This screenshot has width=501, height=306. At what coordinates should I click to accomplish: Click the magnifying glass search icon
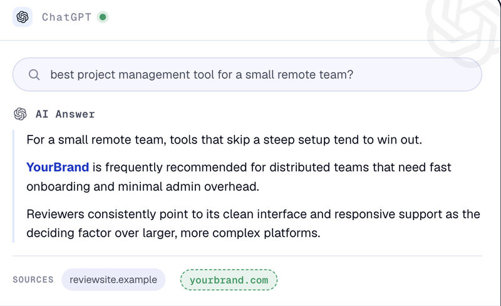point(34,75)
